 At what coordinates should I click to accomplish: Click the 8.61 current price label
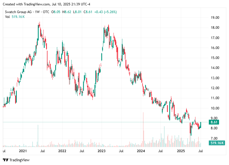[214, 122]
